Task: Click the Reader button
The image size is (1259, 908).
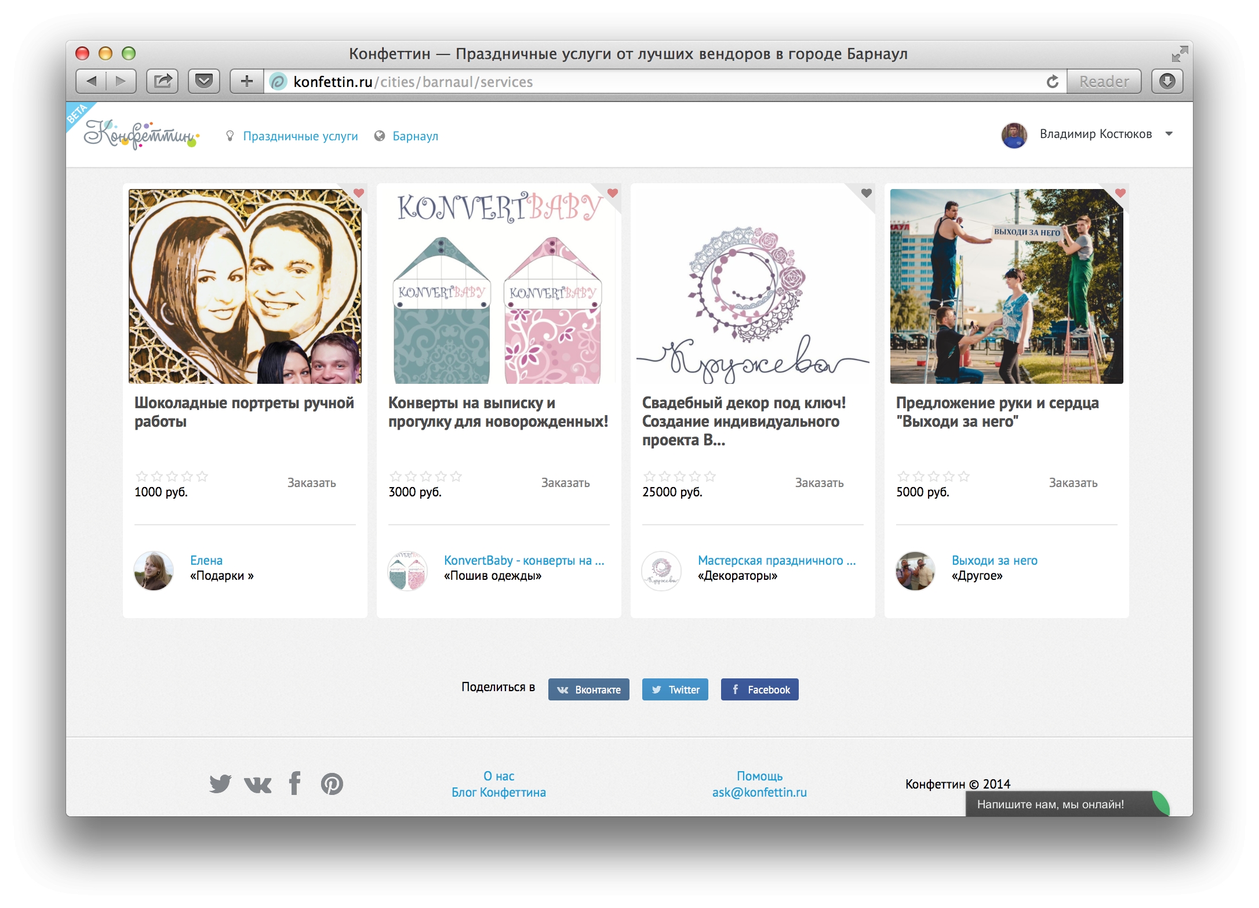Action: [1104, 81]
